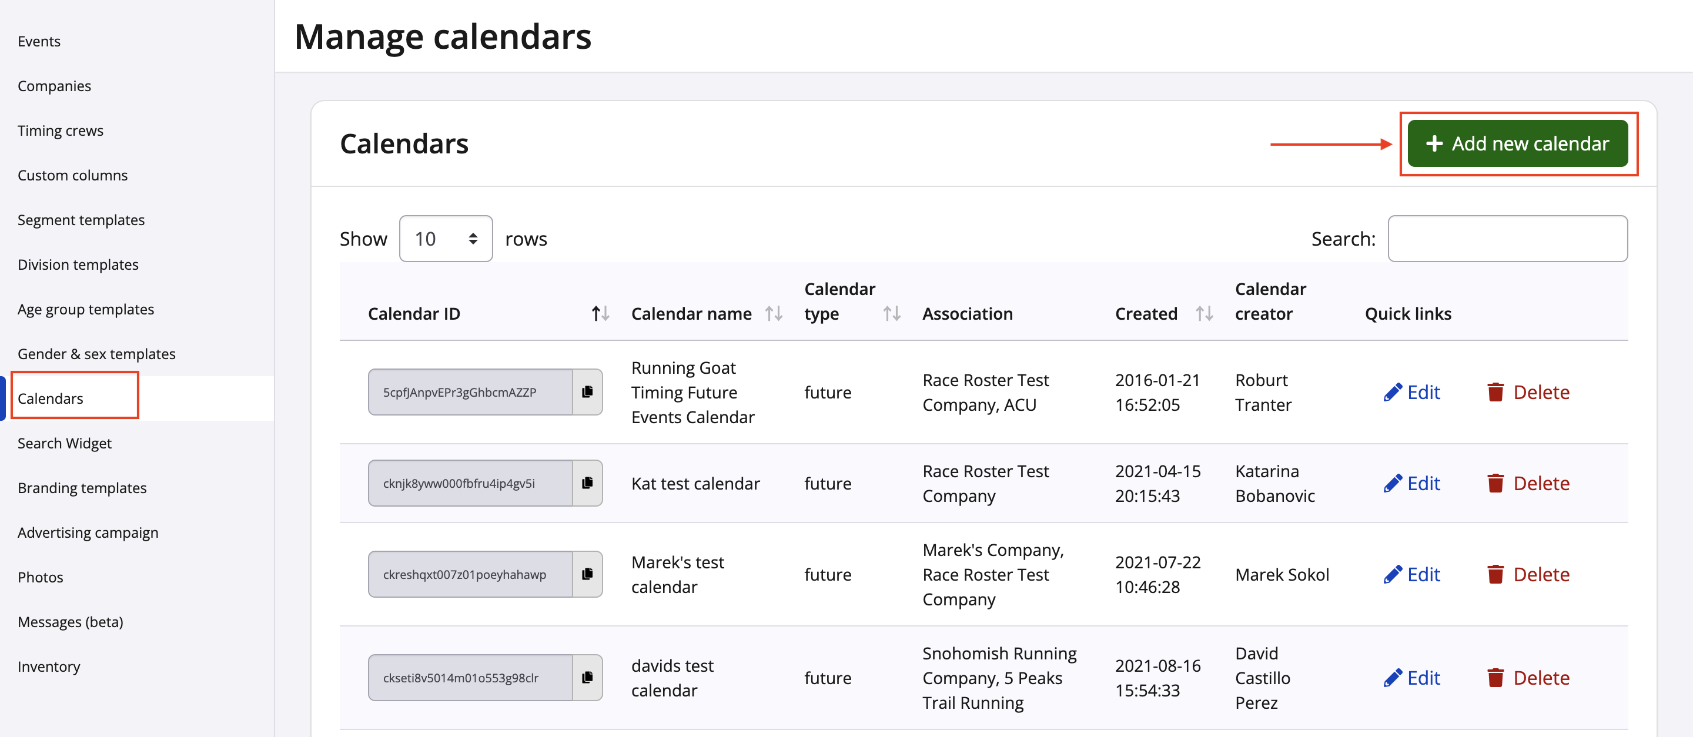Open Branding templates in the sidebar
Image resolution: width=1693 pixels, height=737 pixels.
point(82,488)
